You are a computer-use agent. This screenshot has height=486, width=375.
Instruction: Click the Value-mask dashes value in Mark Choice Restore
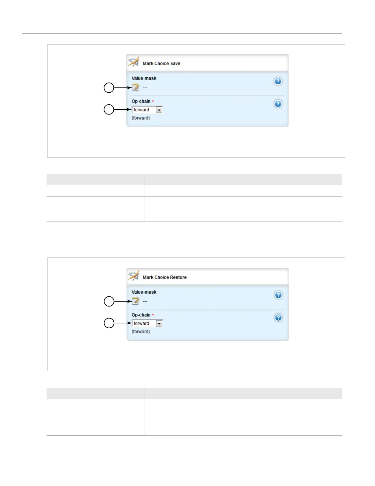(x=145, y=302)
